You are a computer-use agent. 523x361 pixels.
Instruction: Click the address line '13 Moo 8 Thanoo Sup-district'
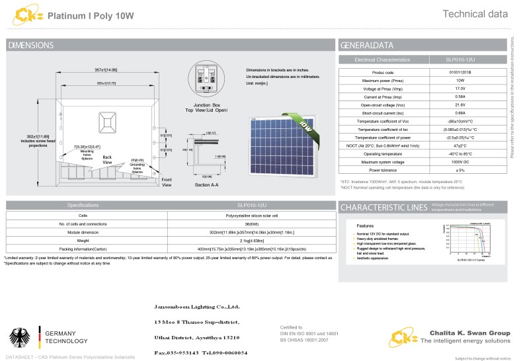[x=197, y=322]
